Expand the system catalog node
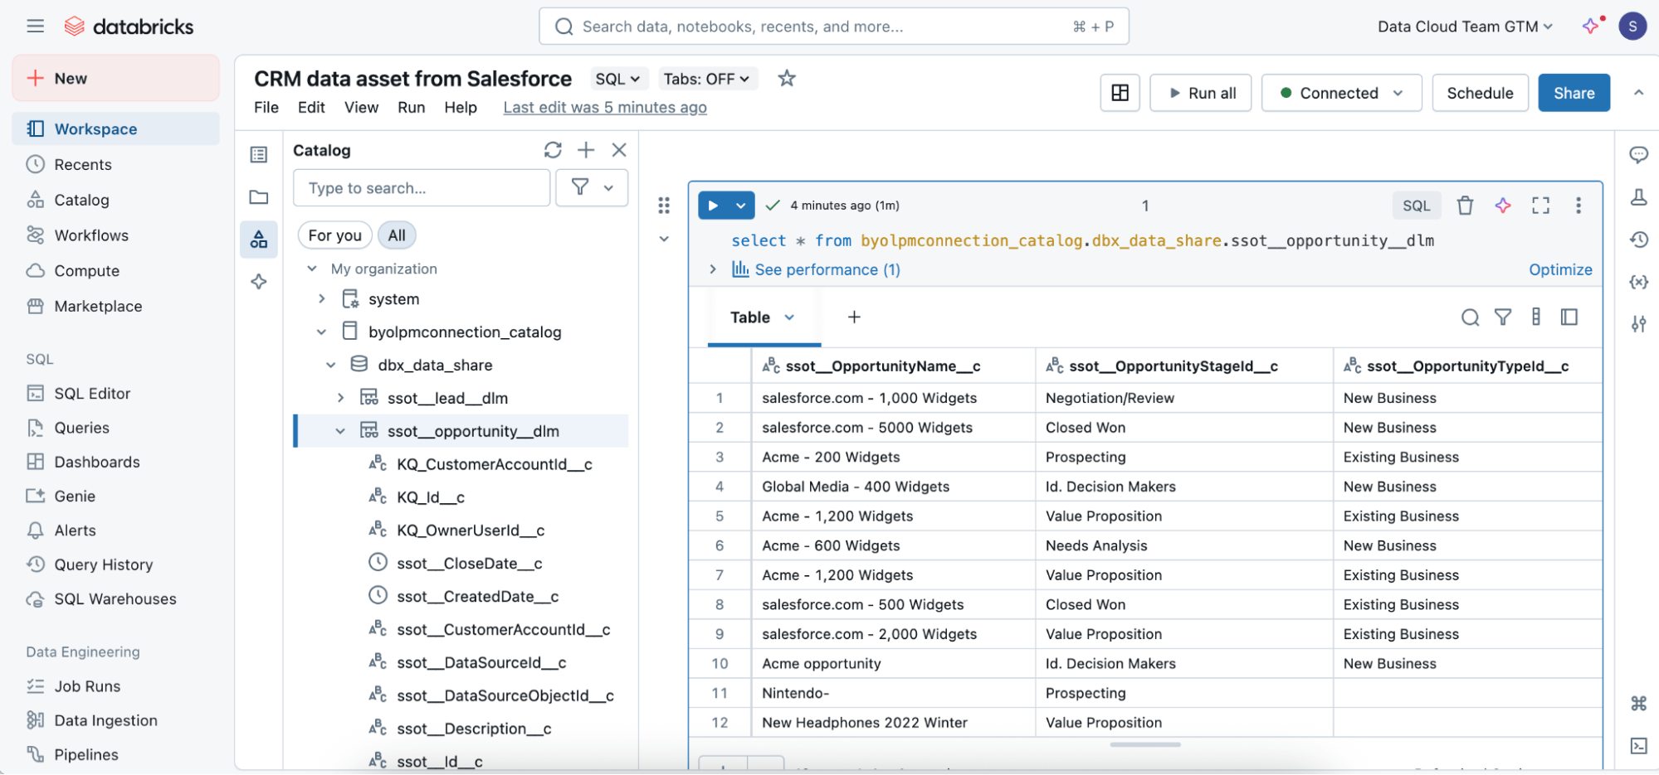The width and height of the screenshot is (1659, 775). coord(321,299)
